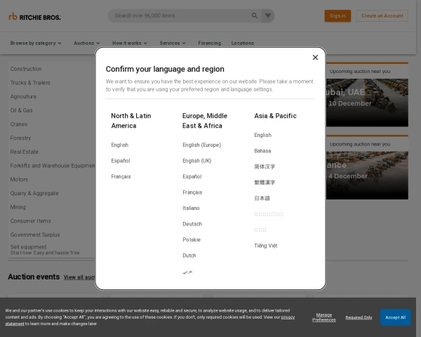Click Required Only cookies option
Viewport: 421px width, 337px height.
[x=359, y=317]
